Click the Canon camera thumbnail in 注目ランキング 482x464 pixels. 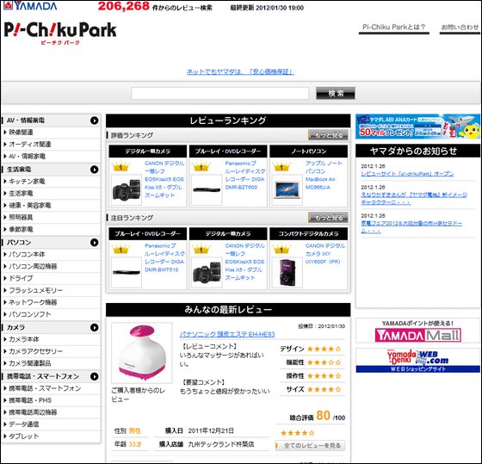coord(207,272)
